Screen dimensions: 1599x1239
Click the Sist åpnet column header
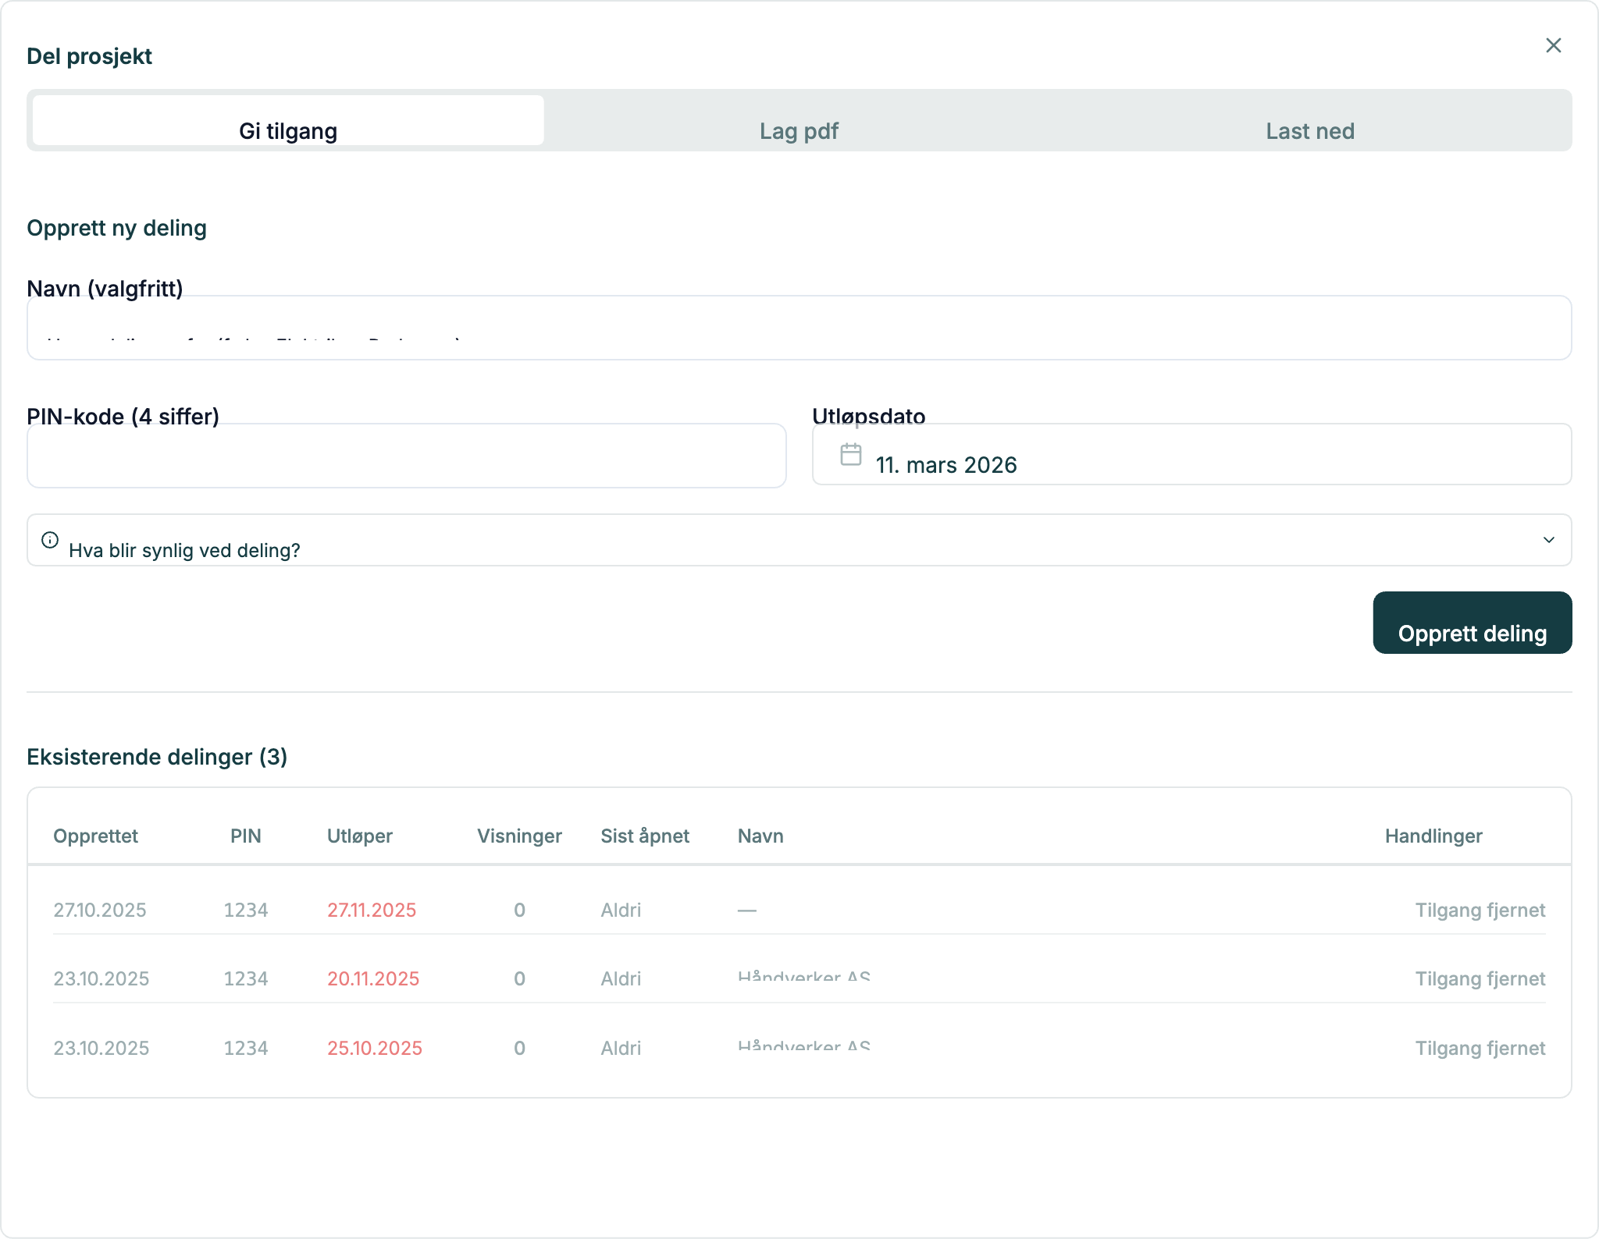pos(644,836)
